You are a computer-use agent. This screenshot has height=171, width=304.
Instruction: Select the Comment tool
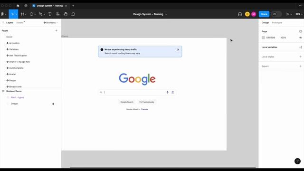pyautogui.click(x=73, y=14)
